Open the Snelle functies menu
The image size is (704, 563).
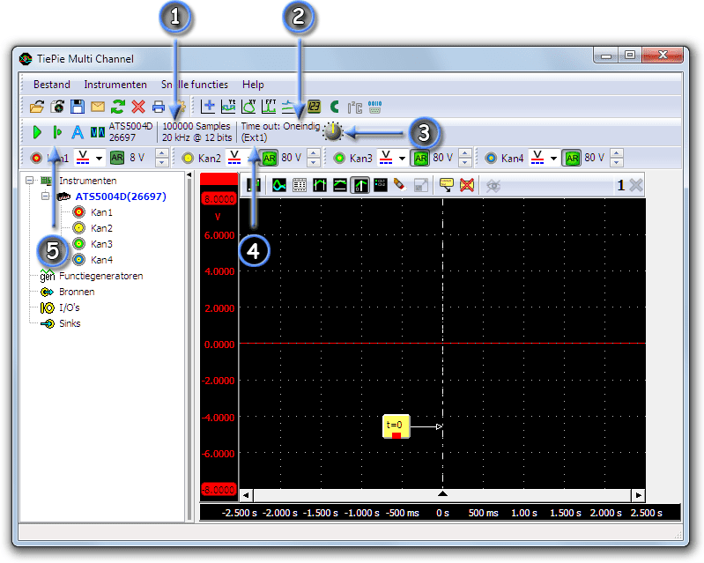[x=195, y=85]
